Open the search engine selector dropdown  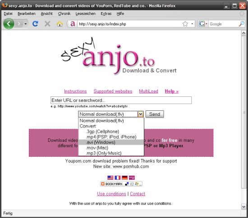[x=203, y=24]
